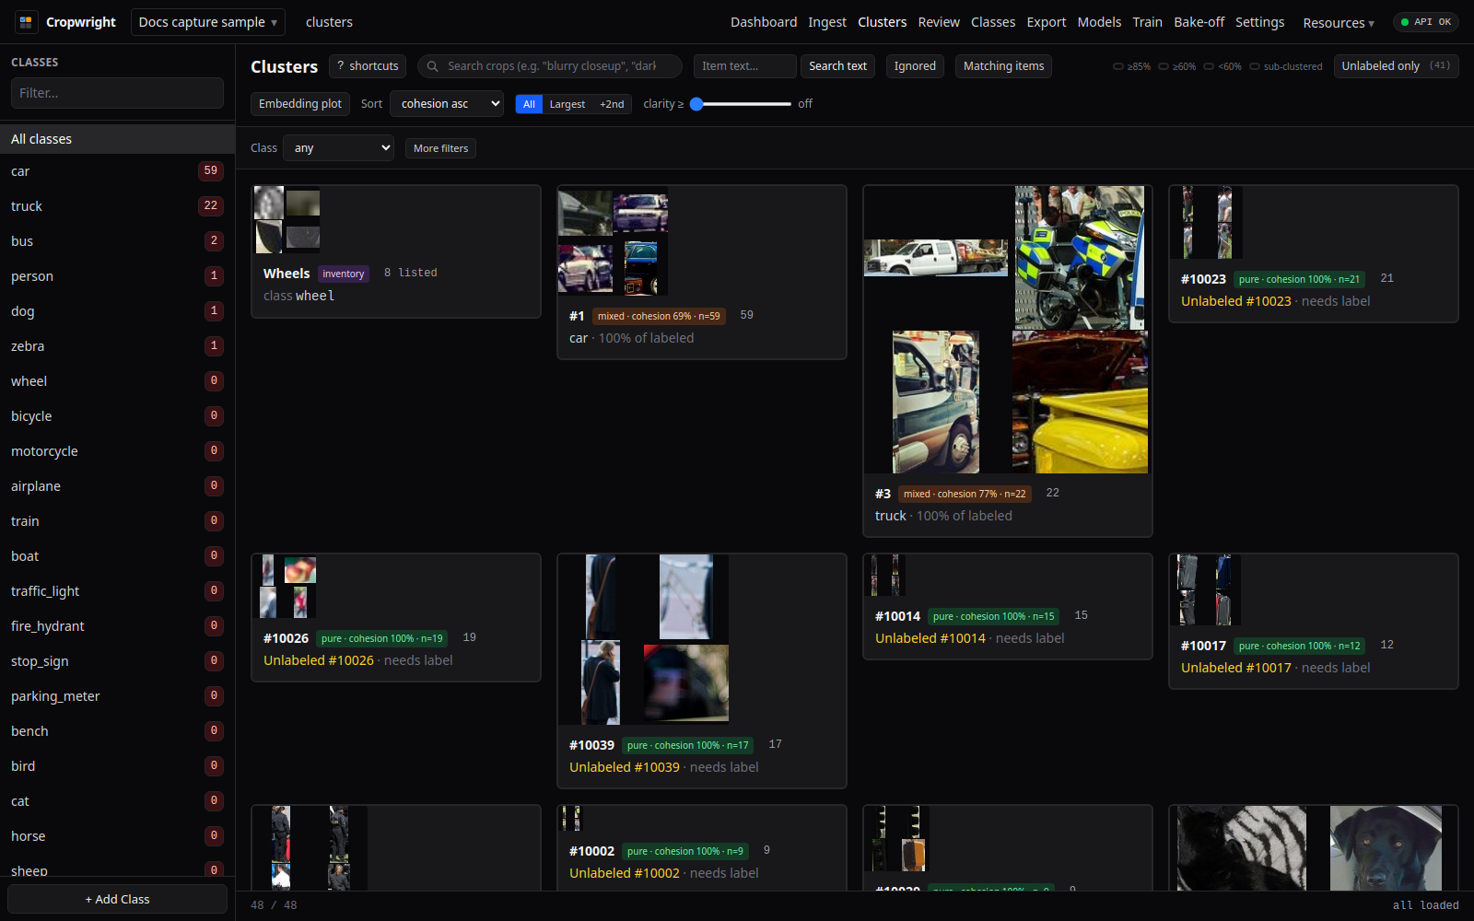Click the Search text button
This screenshot has width=1474, height=921.
click(837, 66)
